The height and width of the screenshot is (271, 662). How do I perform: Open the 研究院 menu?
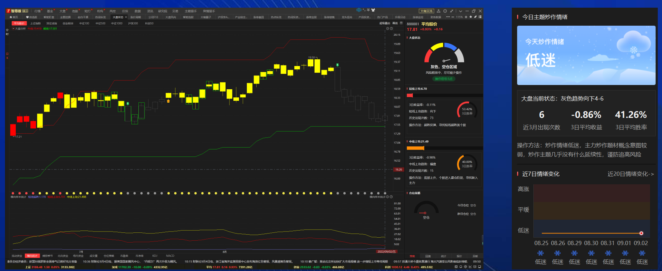162,11
